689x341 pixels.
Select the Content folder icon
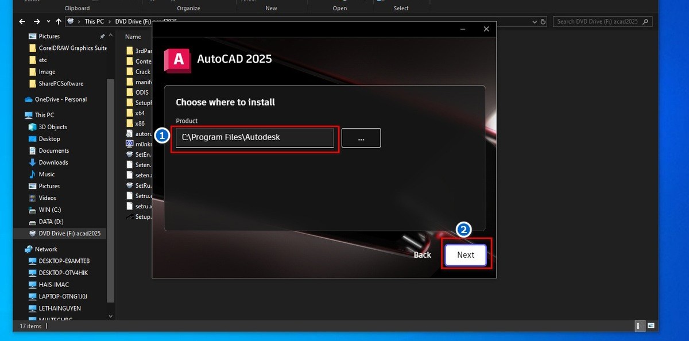tap(130, 61)
